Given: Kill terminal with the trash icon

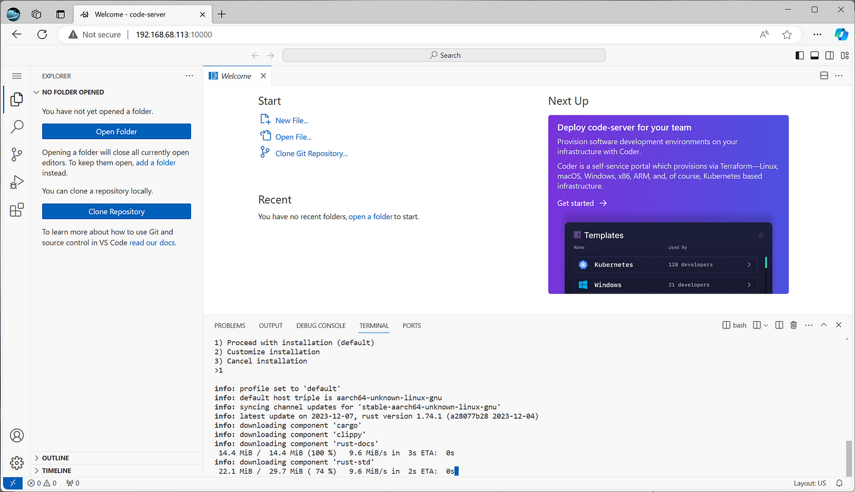Looking at the screenshot, I should click(794, 325).
